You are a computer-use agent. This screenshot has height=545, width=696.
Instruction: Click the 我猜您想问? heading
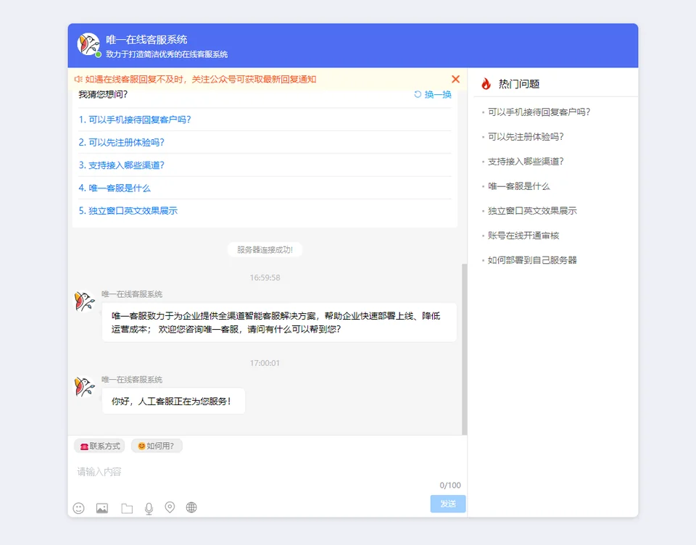103,94
